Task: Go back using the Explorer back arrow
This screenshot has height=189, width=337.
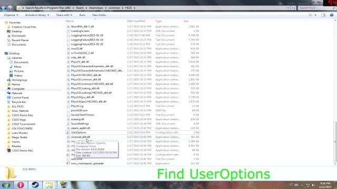Action: point(4,8)
